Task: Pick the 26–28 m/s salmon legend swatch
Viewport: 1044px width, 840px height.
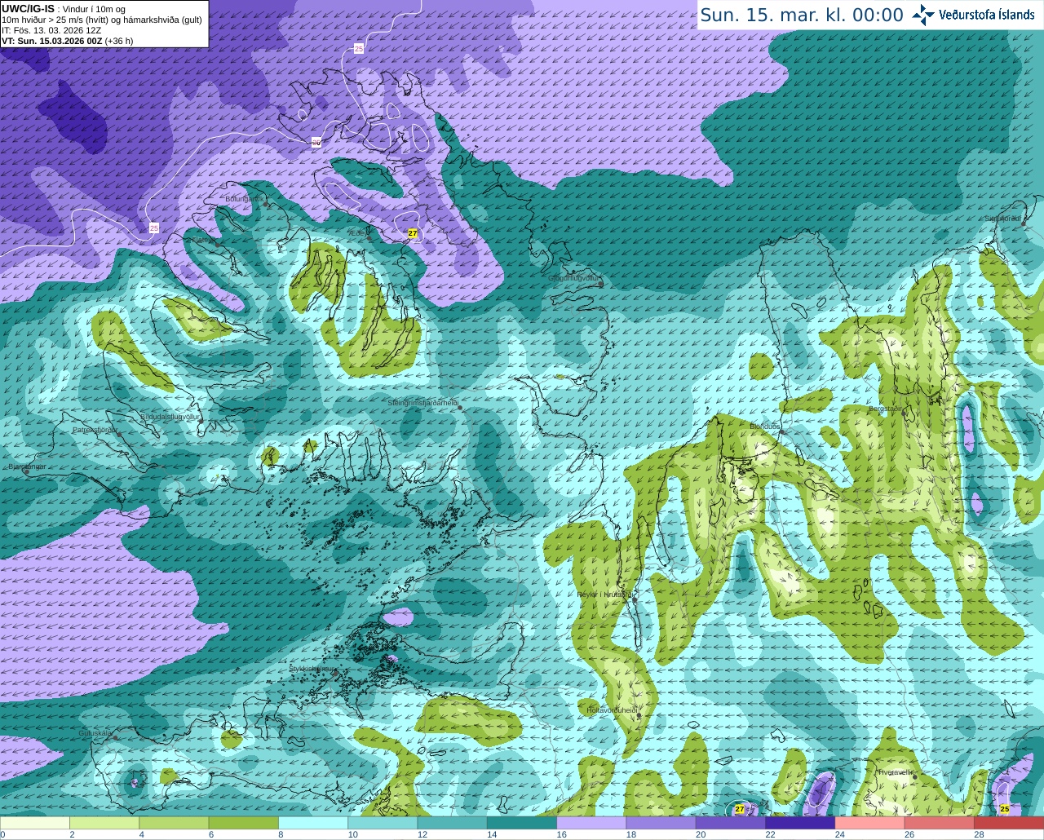Action: tap(940, 823)
